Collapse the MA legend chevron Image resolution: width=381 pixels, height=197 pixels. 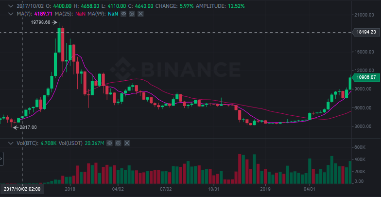click(11, 14)
